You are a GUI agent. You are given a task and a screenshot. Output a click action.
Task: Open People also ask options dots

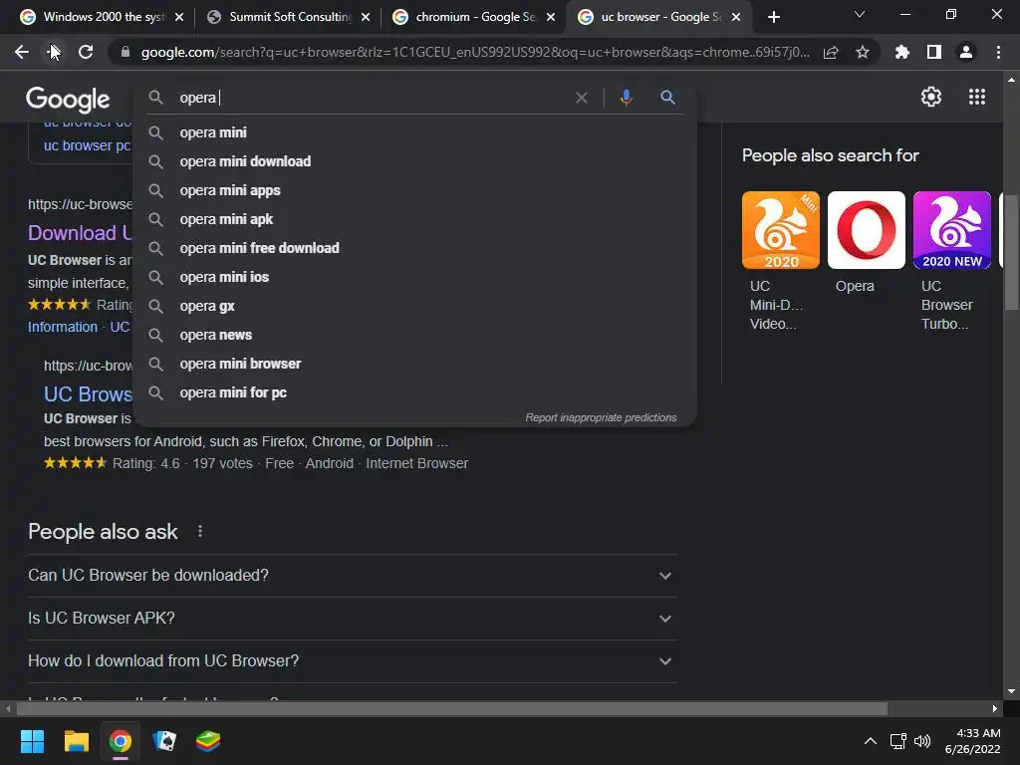(199, 532)
